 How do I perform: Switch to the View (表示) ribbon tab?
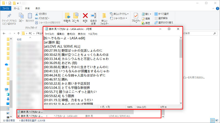click(x=38, y=9)
